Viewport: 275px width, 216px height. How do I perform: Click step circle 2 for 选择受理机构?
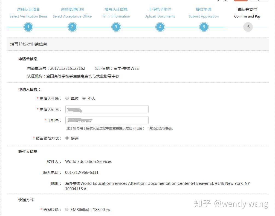[72, 27]
